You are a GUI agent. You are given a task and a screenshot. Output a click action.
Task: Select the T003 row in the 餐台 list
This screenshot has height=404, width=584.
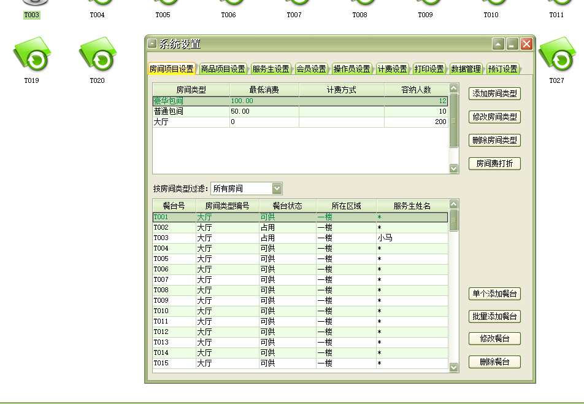click(300, 238)
